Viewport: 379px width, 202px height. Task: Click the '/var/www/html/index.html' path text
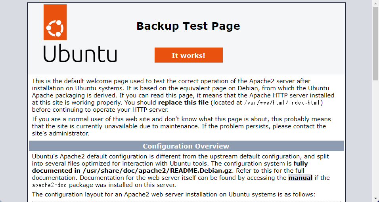[282, 103]
